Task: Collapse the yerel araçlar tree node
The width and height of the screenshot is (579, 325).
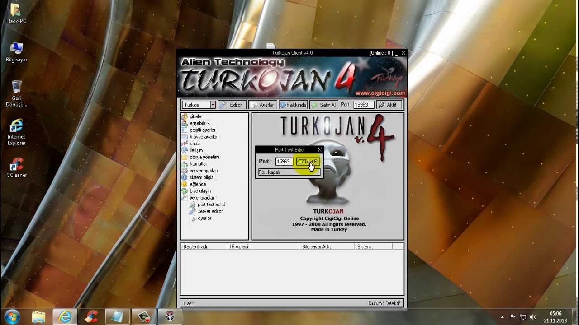Action: pyautogui.click(x=202, y=198)
